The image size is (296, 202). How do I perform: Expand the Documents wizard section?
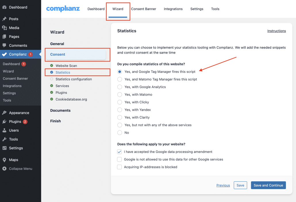(60, 110)
